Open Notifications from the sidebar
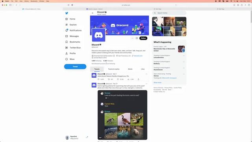252x142 pixels. 74,30
